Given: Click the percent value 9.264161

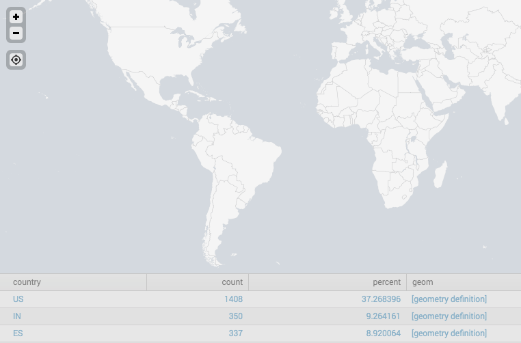Looking at the screenshot, I should tap(383, 316).
